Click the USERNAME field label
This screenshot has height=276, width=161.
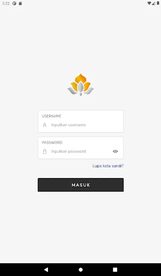(x=52, y=116)
